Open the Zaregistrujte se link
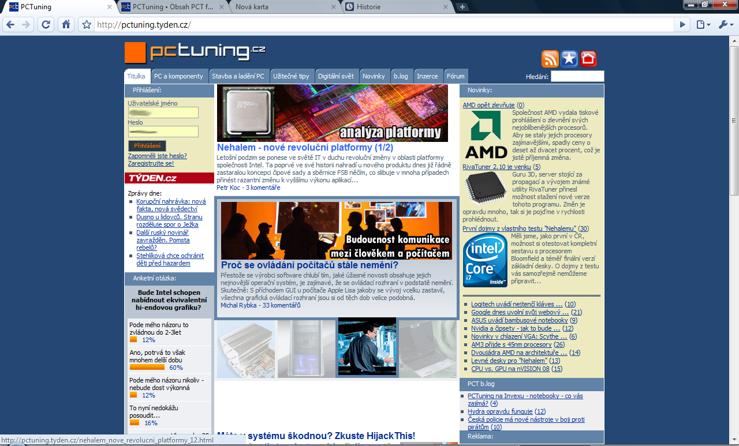Viewport: 739px width, 446px height. (x=151, y=163)
